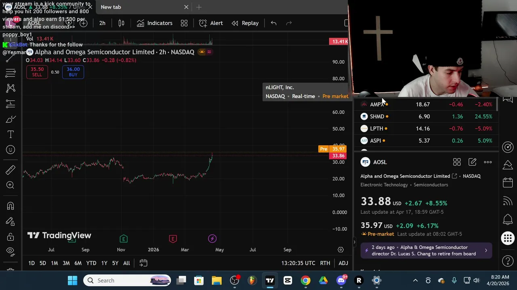The width and height of the screenshot is (517, 290).
Task: Toggle RTH session mode
Action: point(325,263)
